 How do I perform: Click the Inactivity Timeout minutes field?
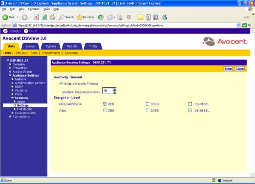[108, 90]
